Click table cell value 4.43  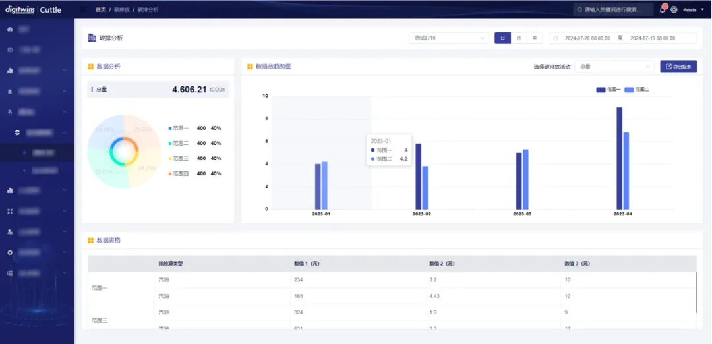click(x=434, y=296)
